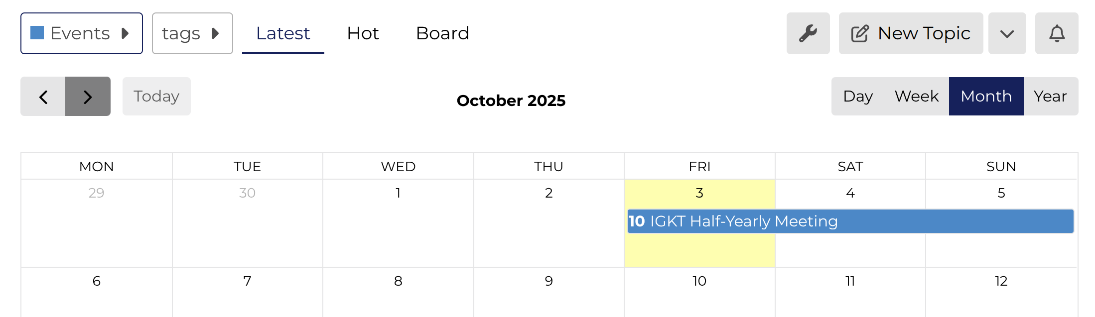Open the tags filter dropdown

(192, 33)
